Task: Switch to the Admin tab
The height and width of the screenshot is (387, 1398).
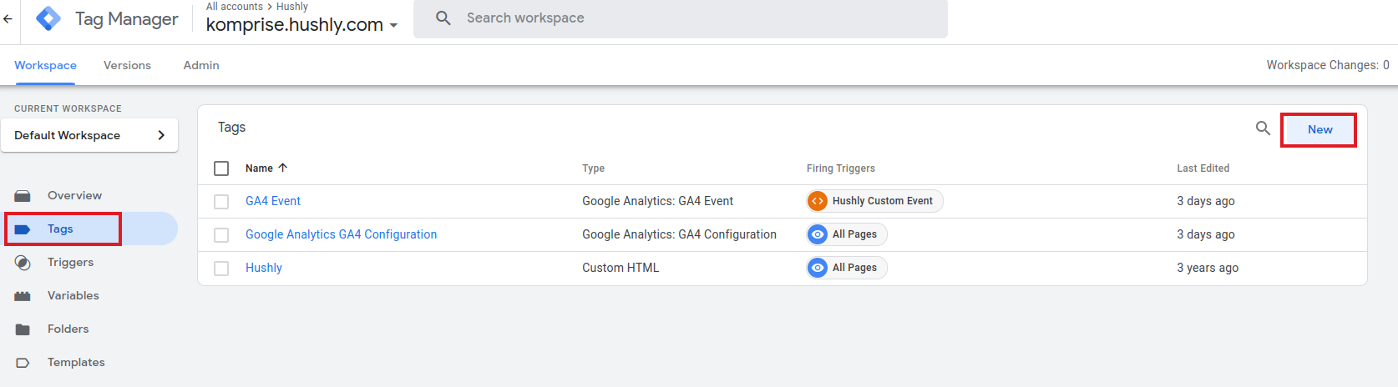Action: pyautogui.click(x=201, y=65)
